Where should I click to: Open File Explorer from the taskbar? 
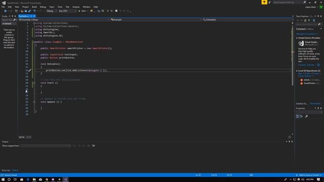[34, 179]
